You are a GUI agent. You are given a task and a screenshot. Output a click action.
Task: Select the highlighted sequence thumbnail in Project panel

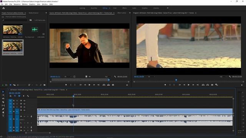pyautogui.click(x=13, y=46)
